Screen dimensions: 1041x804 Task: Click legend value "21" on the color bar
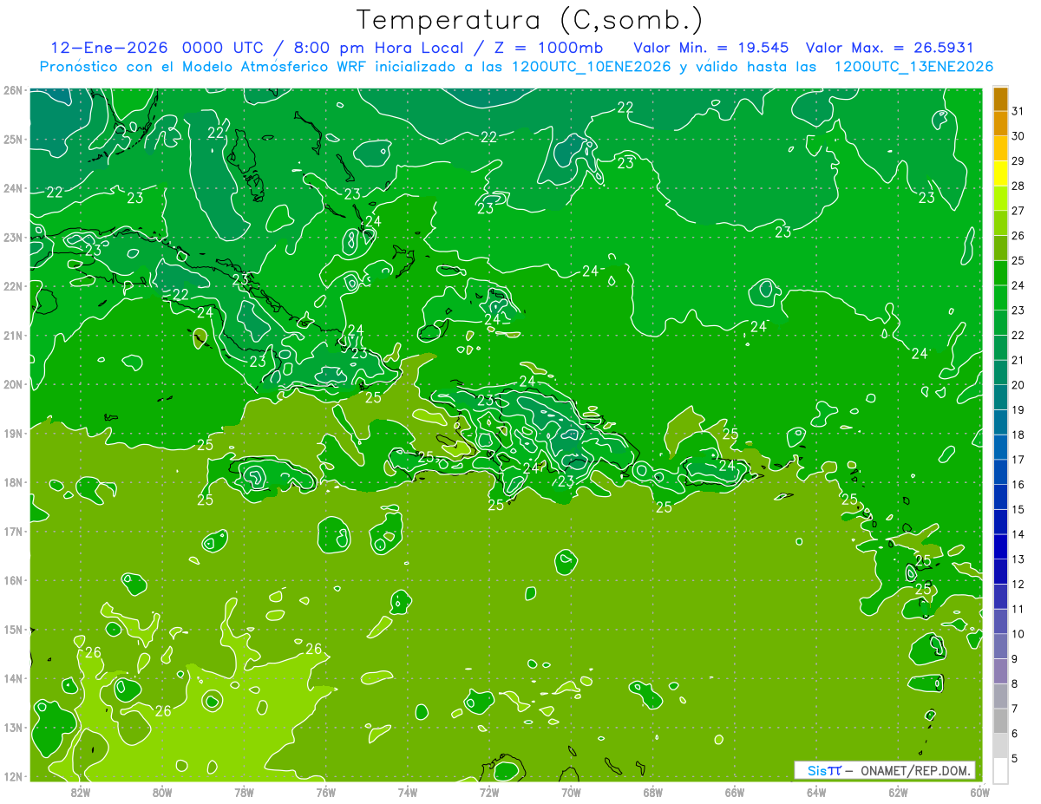pyautogui.click(x=1018, y=360)
